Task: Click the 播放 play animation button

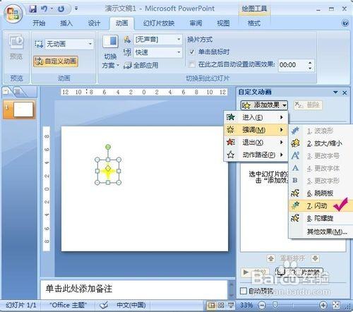Action: tap(256, 272)
